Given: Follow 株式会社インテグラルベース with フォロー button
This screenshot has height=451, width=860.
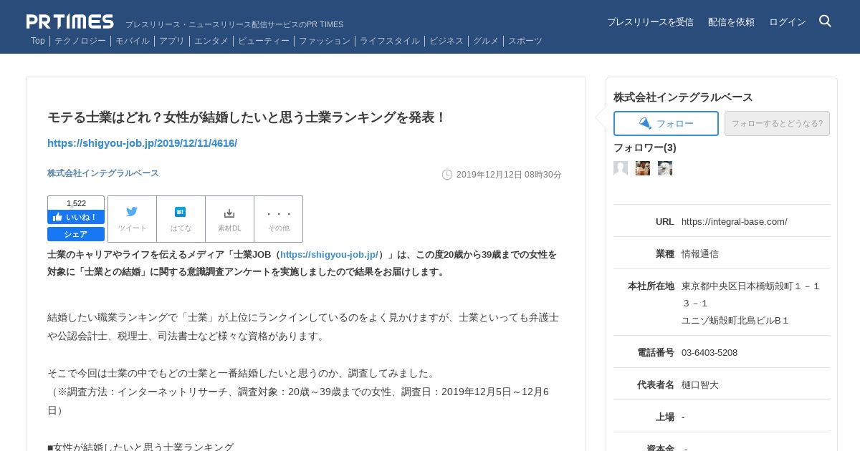Looking at the screenshot, I should pos(666,123).
